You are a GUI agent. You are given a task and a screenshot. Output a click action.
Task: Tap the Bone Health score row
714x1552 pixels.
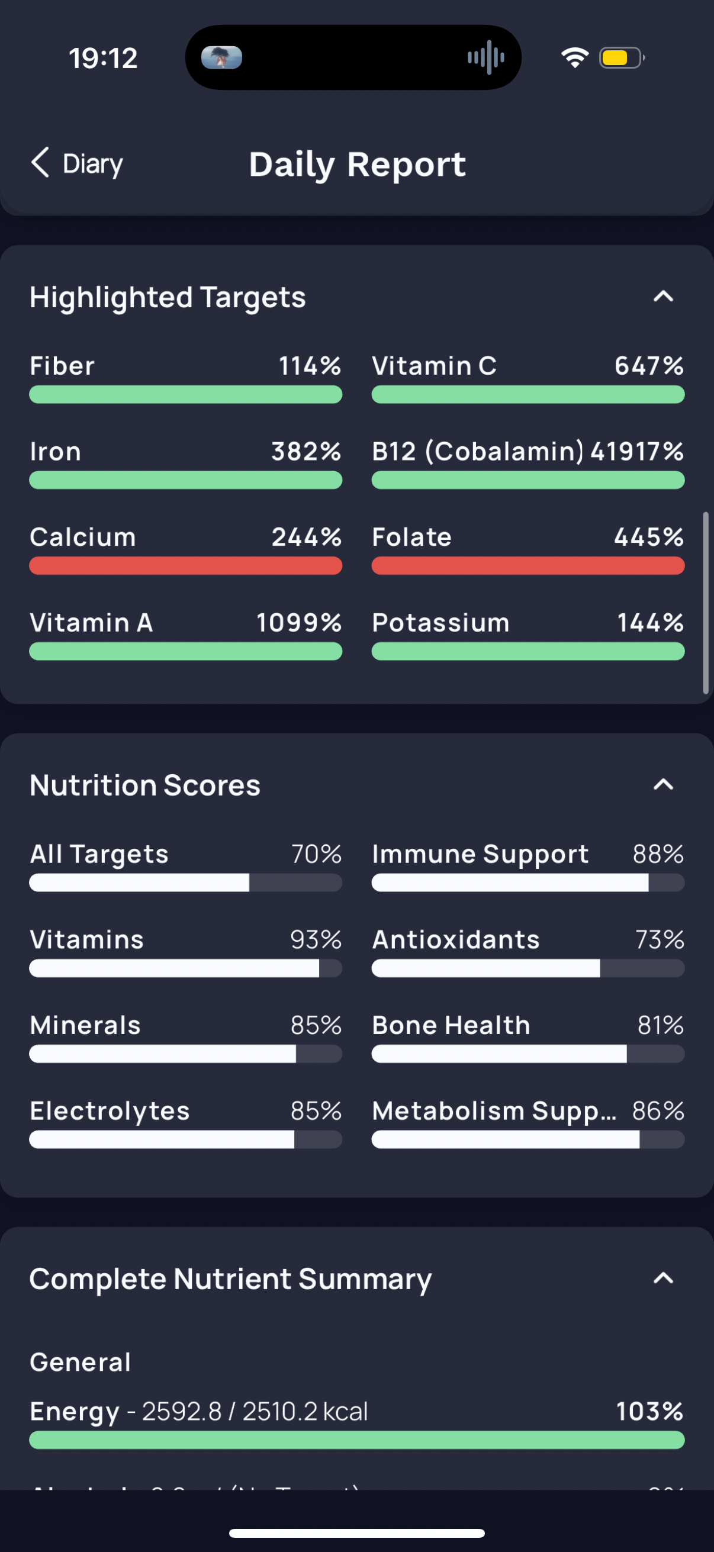coord(528,1037)
